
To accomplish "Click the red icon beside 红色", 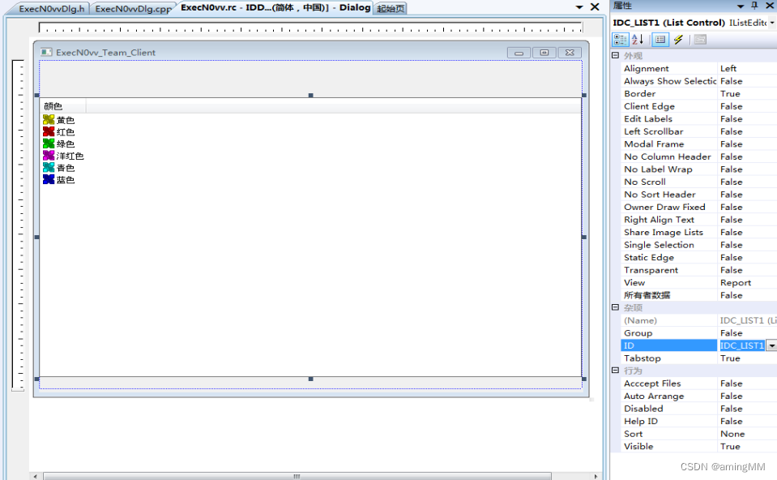I will coord(49,131).
